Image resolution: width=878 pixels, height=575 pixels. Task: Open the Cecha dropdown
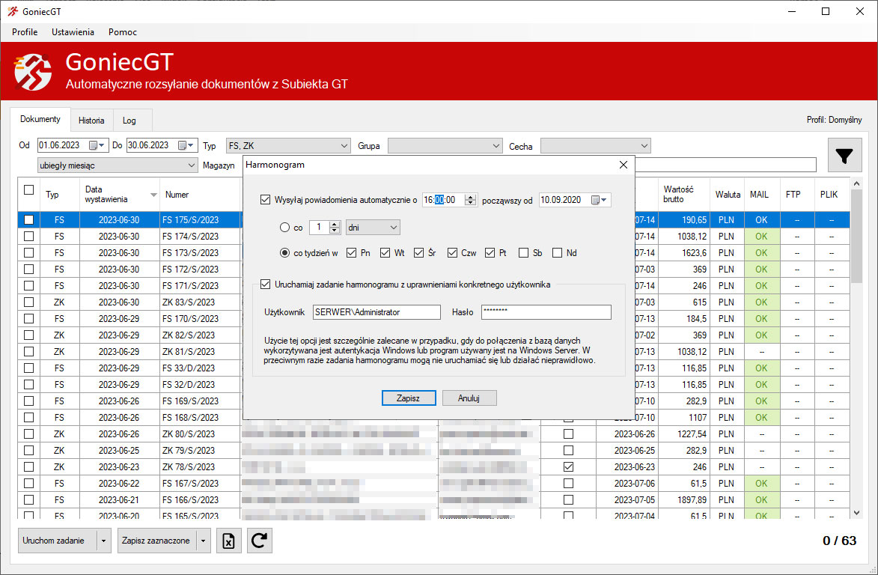(595, 145)
